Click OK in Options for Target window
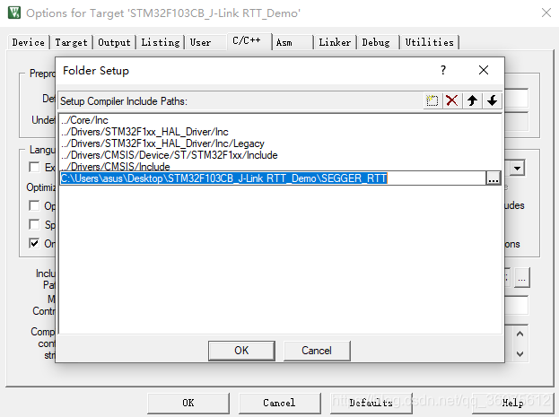 [x=188, y=403]
